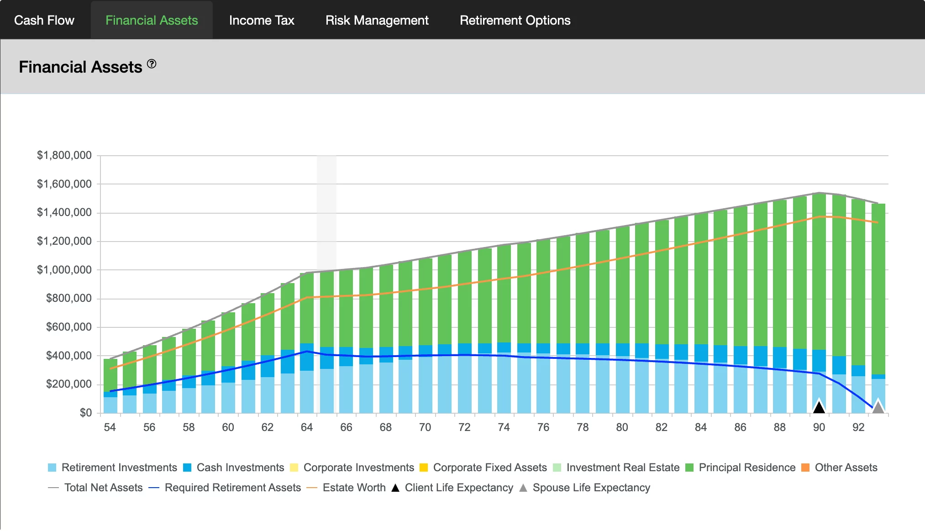Screen dimensions: 925x531
Task: Hide the Corporate Investments series via legend
Action: tap(294, 468)
